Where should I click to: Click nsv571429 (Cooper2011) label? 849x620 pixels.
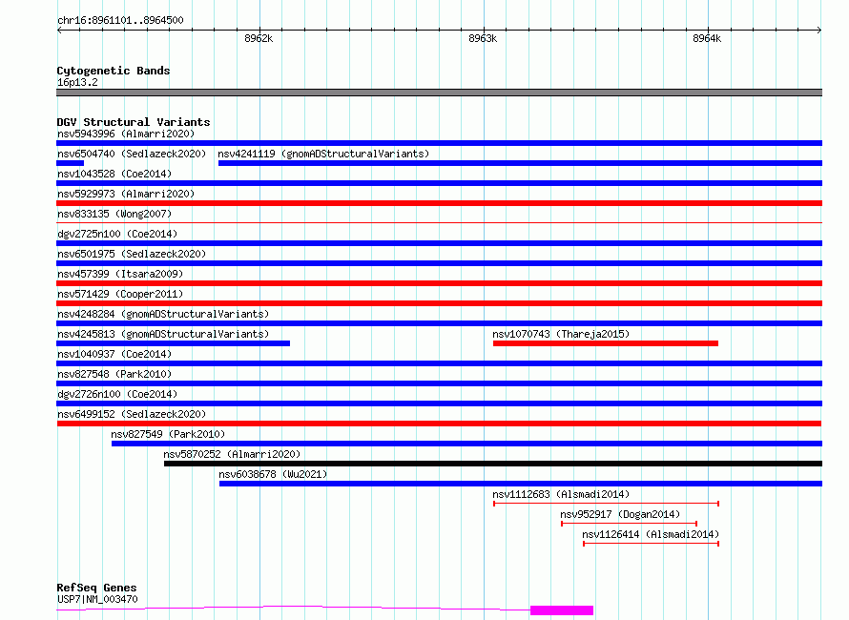pyautogui.click(x=120, y=294)
